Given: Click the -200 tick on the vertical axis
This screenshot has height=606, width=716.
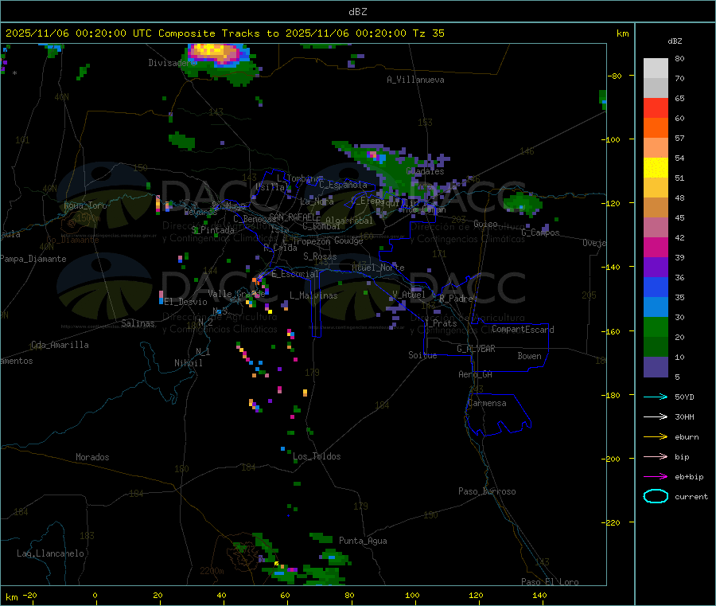Looking at the screenshot, I should 613,459.
